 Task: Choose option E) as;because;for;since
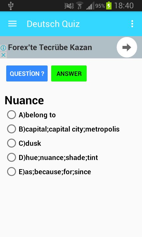click(49, 172)
